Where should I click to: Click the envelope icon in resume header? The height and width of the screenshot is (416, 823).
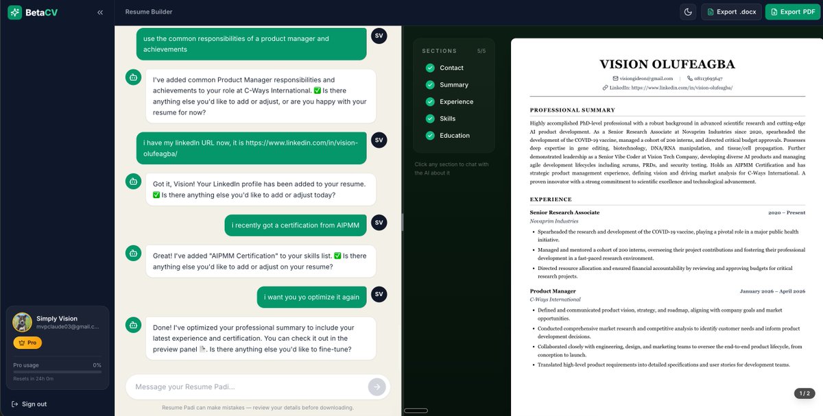click(616, 79)
